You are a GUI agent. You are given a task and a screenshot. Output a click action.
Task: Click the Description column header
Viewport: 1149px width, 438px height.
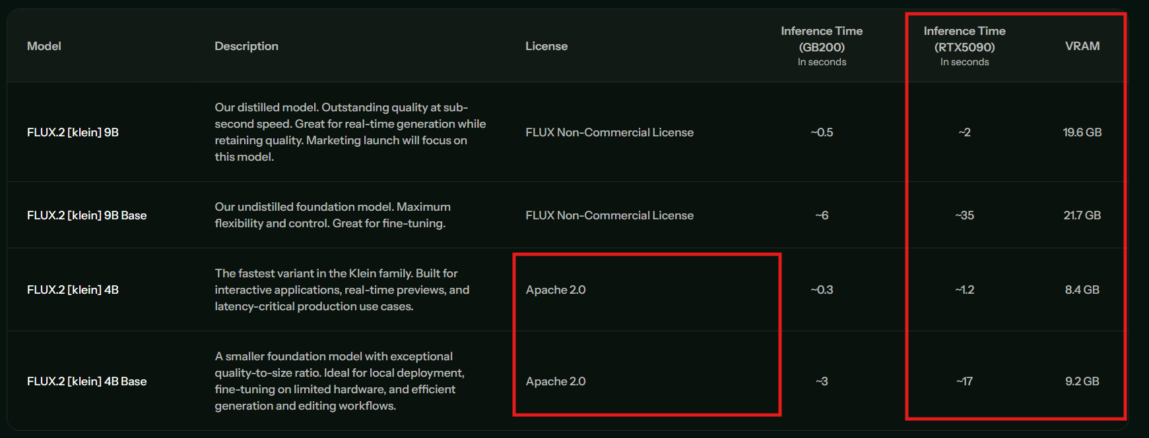(x=246, y=46)
